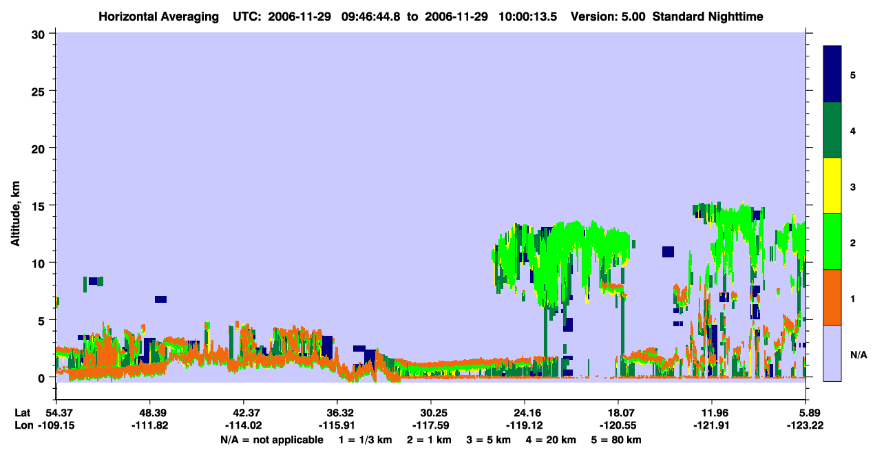Click the colorbar label 3
The width and height of the screenshot is (895, 459).
[x=853, y=186]
